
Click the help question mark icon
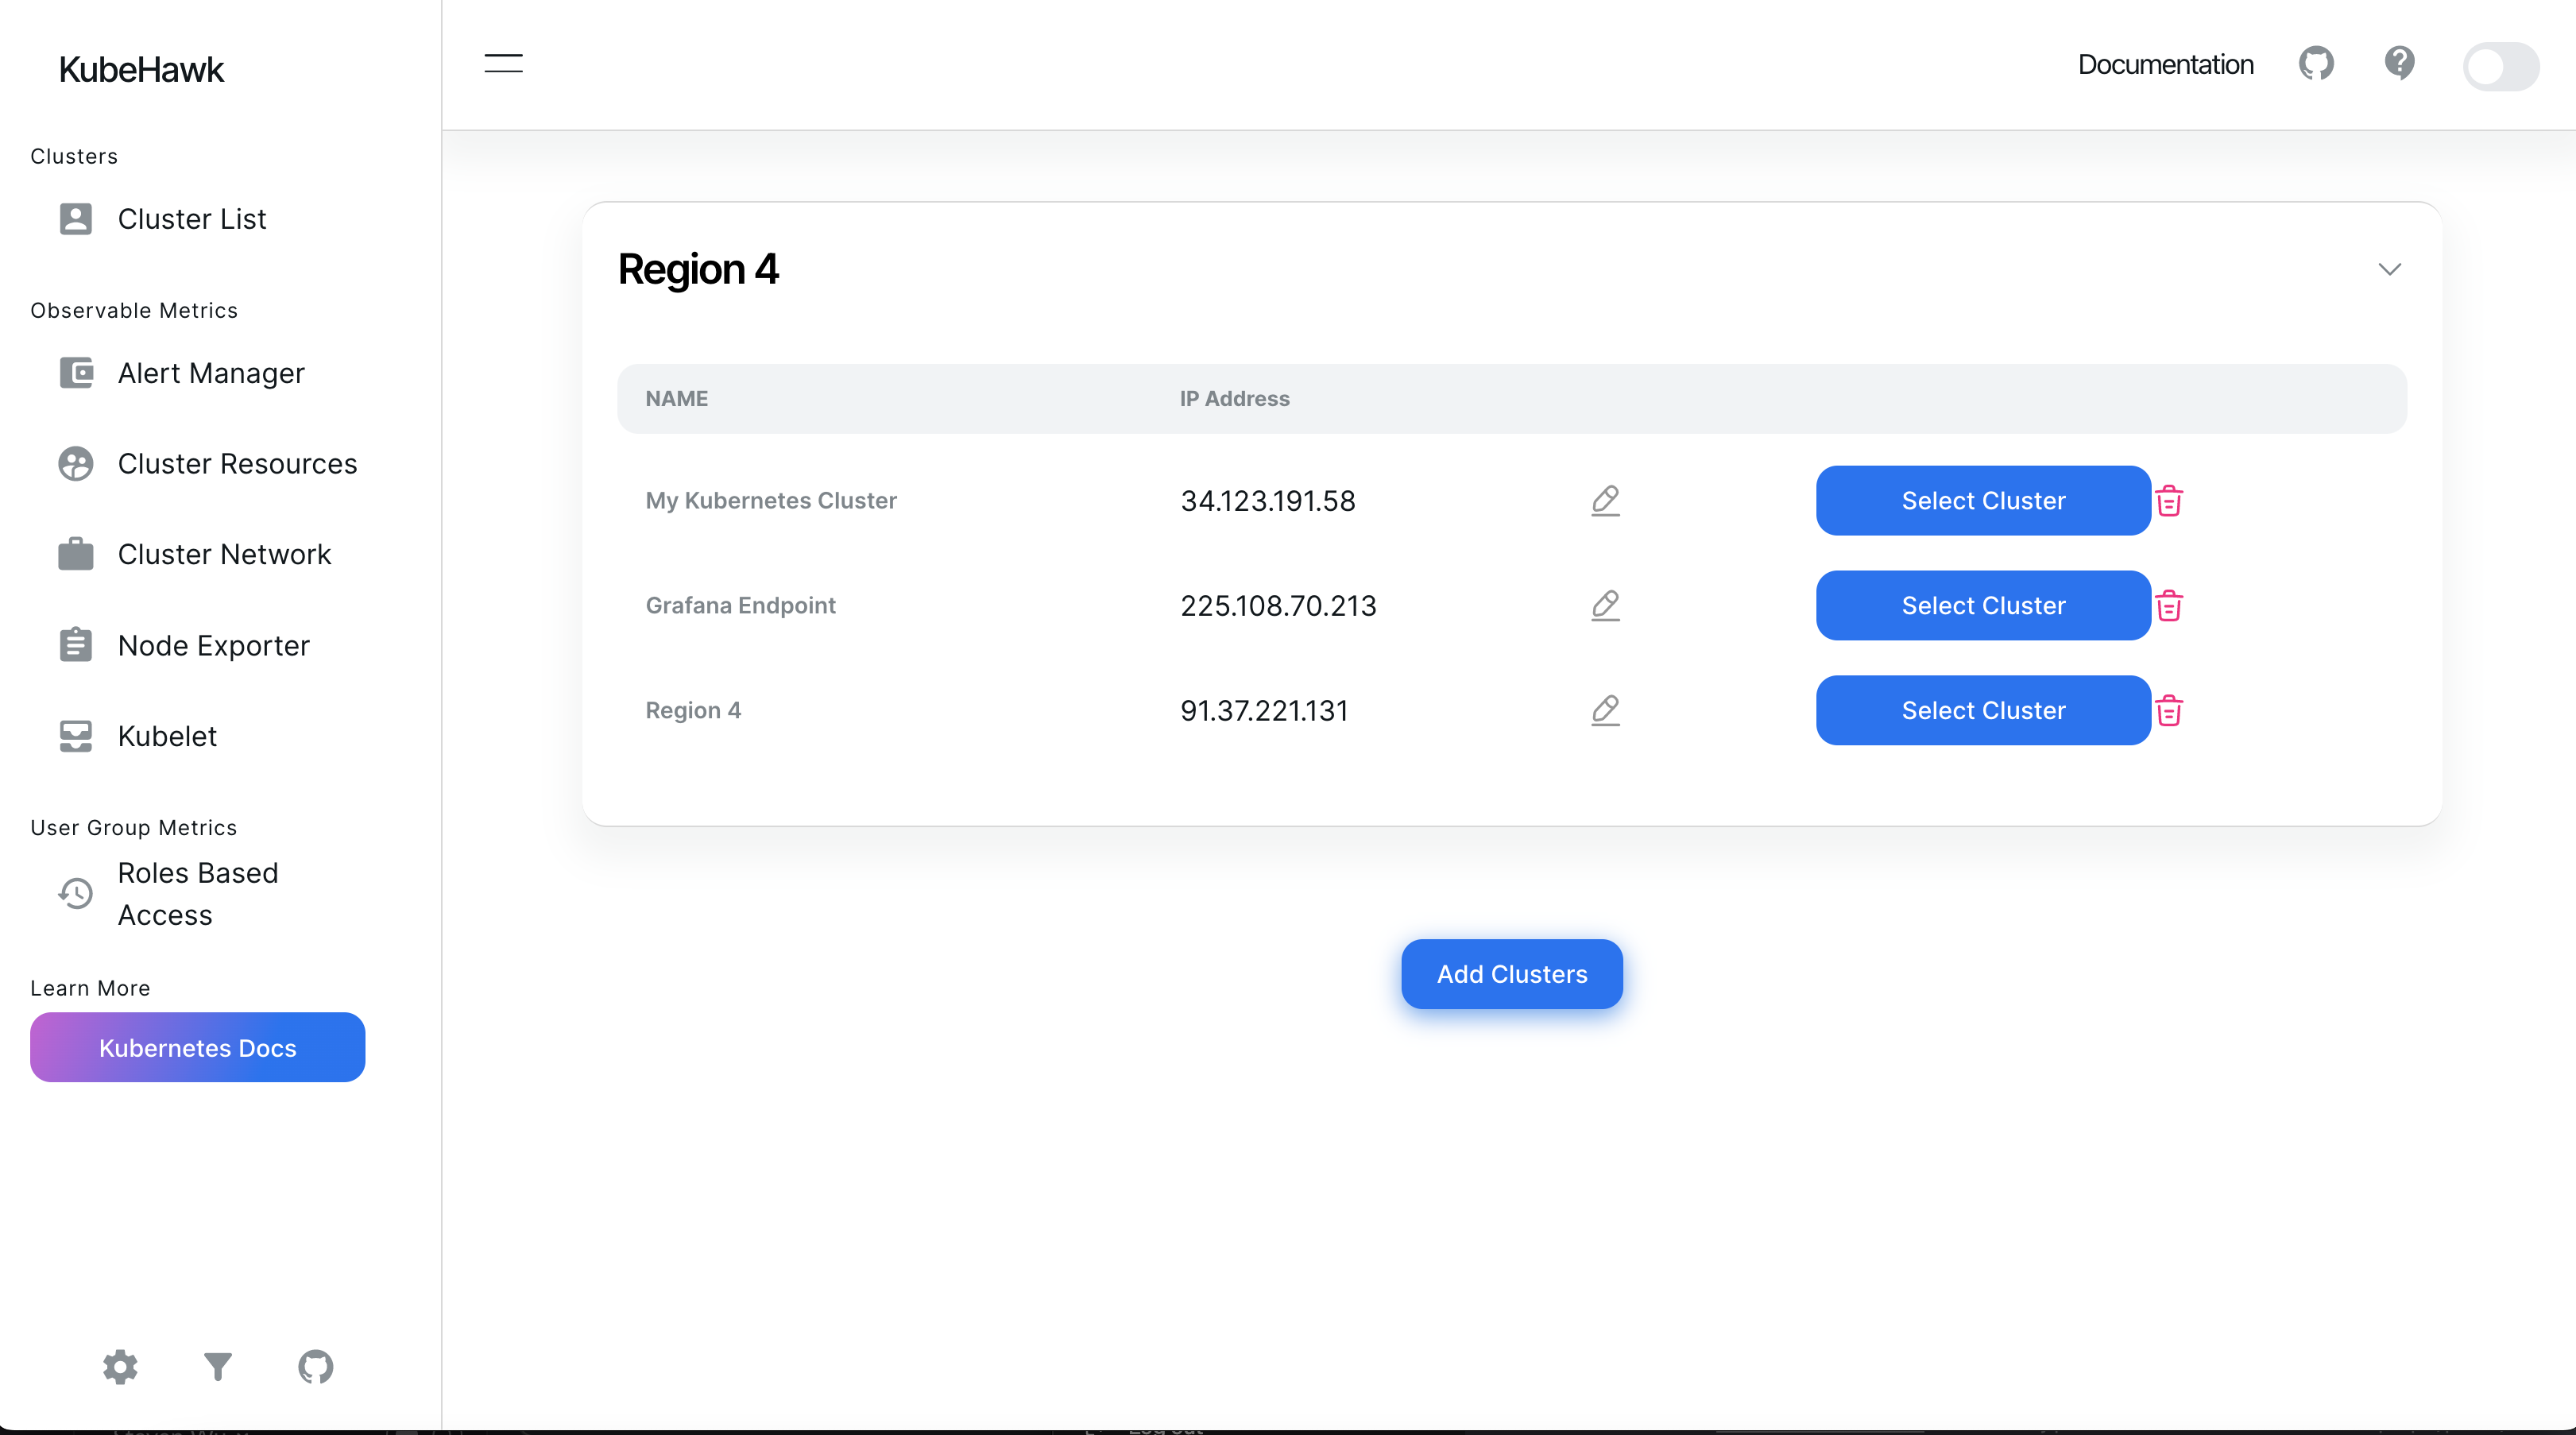click(x=2399, y=64)
